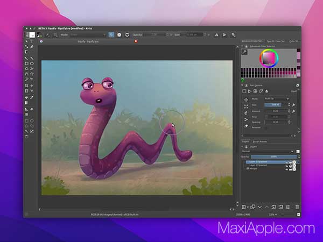Select the Move tool
This screenshot has width=323, height=242.
[32, 86]
